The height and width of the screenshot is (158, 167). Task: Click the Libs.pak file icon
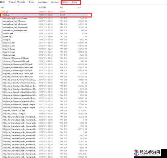click(x=2, y=40)
